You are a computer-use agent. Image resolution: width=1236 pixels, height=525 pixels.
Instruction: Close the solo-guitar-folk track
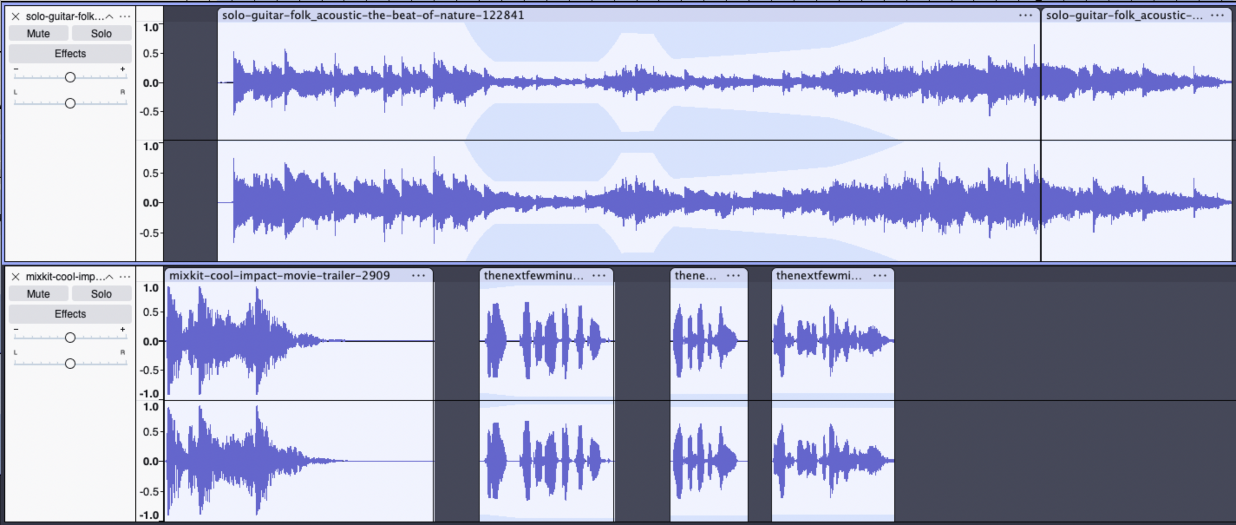pyautogui.click(x=16, y=17)
